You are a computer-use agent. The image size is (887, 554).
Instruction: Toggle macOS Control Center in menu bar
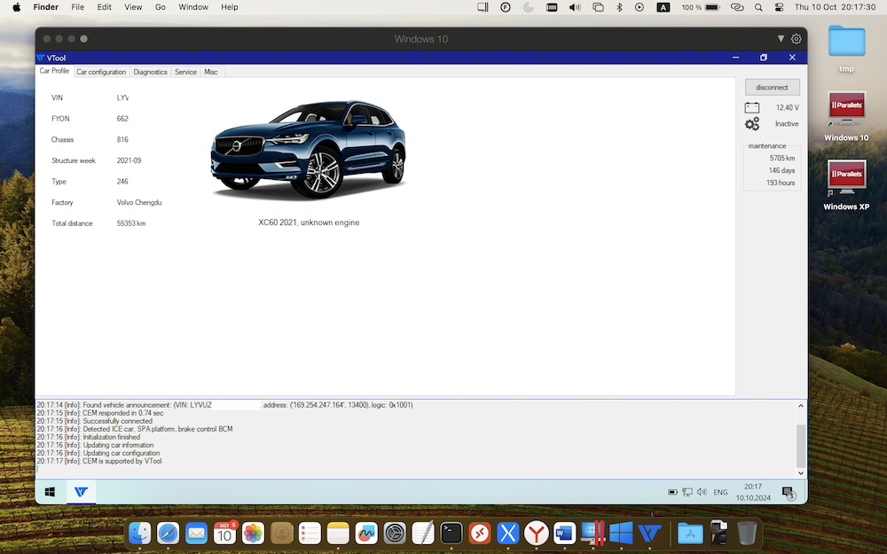point(780,7)
